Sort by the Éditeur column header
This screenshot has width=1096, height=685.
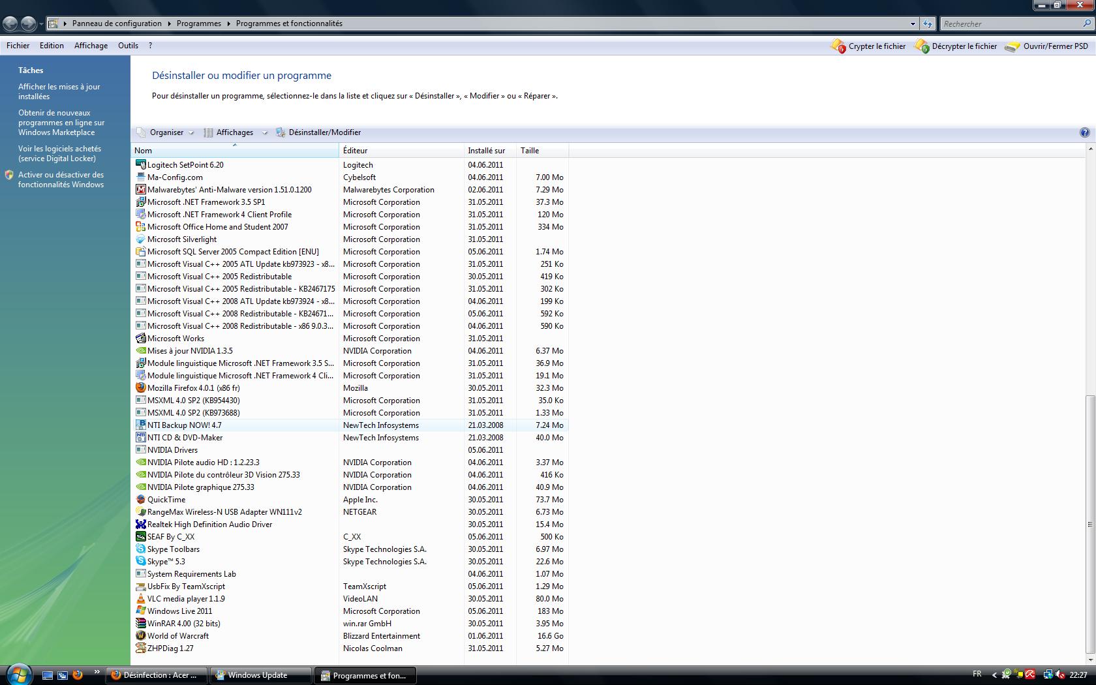(401, 151)
